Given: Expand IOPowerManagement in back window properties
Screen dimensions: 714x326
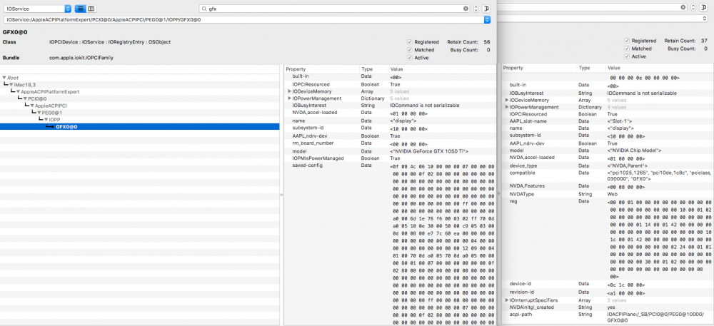Looking at the screenshot, I should 507,107.
